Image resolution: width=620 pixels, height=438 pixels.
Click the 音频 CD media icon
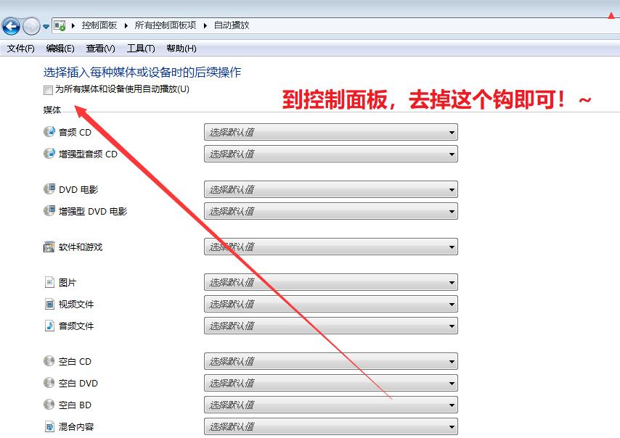pos(49,132)
